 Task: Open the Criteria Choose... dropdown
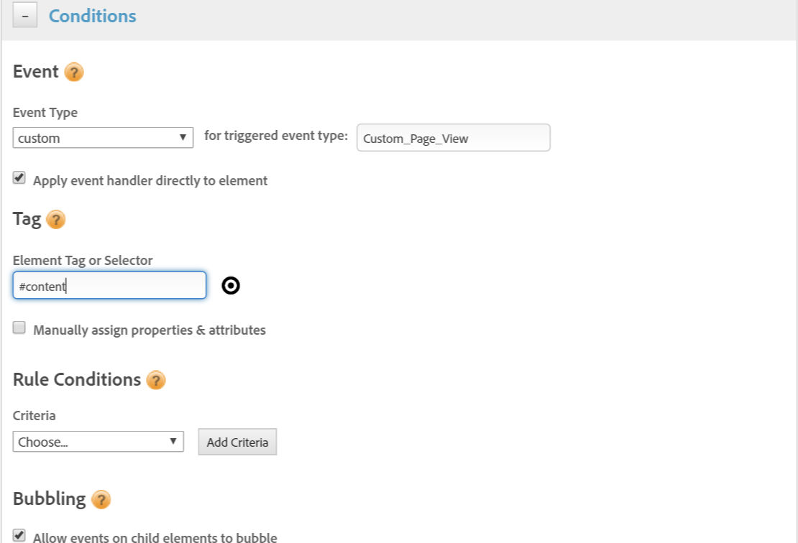[98, 441]
